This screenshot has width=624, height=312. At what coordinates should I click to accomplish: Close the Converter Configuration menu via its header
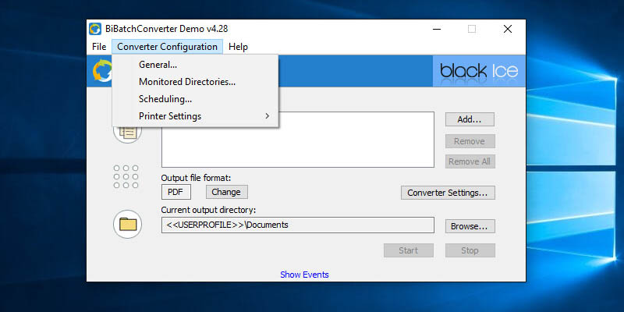167,47
